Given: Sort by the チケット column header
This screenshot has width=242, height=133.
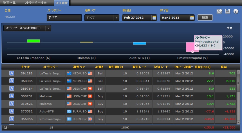Looking at the screenshot, I should point(25,67).
